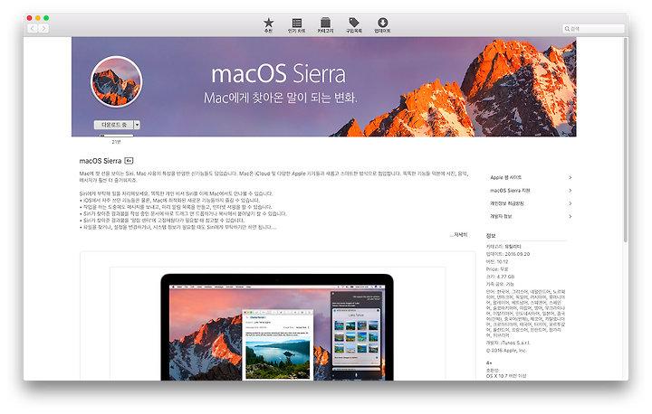Open the Featured (추천) star tab
Screen dimensions: 652x414
(269, 25)
